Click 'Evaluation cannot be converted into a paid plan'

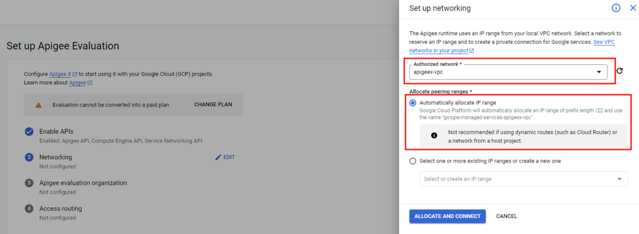click(111, 105)
